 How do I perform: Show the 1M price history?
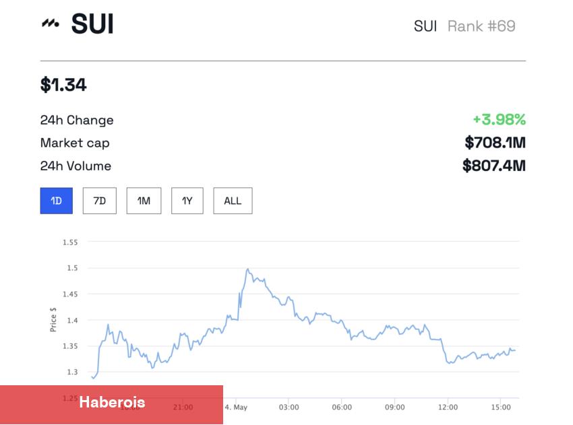[x=144, y=201]
